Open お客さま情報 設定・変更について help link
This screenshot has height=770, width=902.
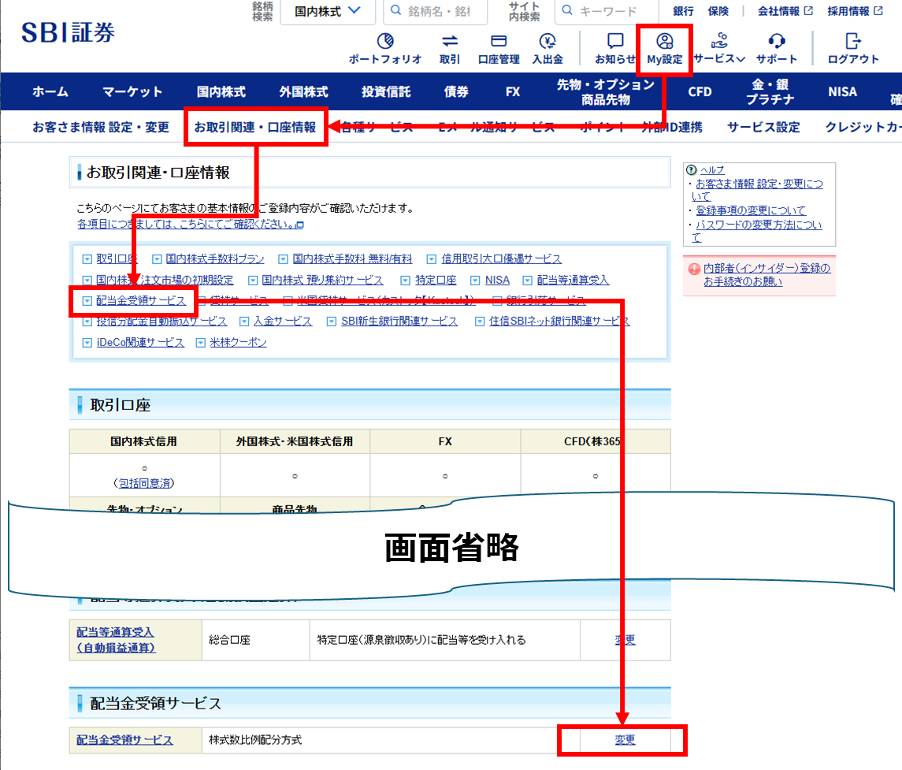coord(758,190)
